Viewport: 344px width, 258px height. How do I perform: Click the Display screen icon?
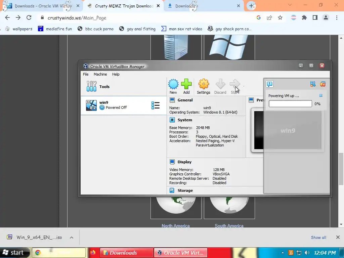click(x=172, y=162)
